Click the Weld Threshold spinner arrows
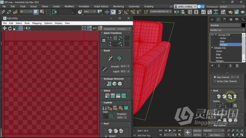 (126, 117)
